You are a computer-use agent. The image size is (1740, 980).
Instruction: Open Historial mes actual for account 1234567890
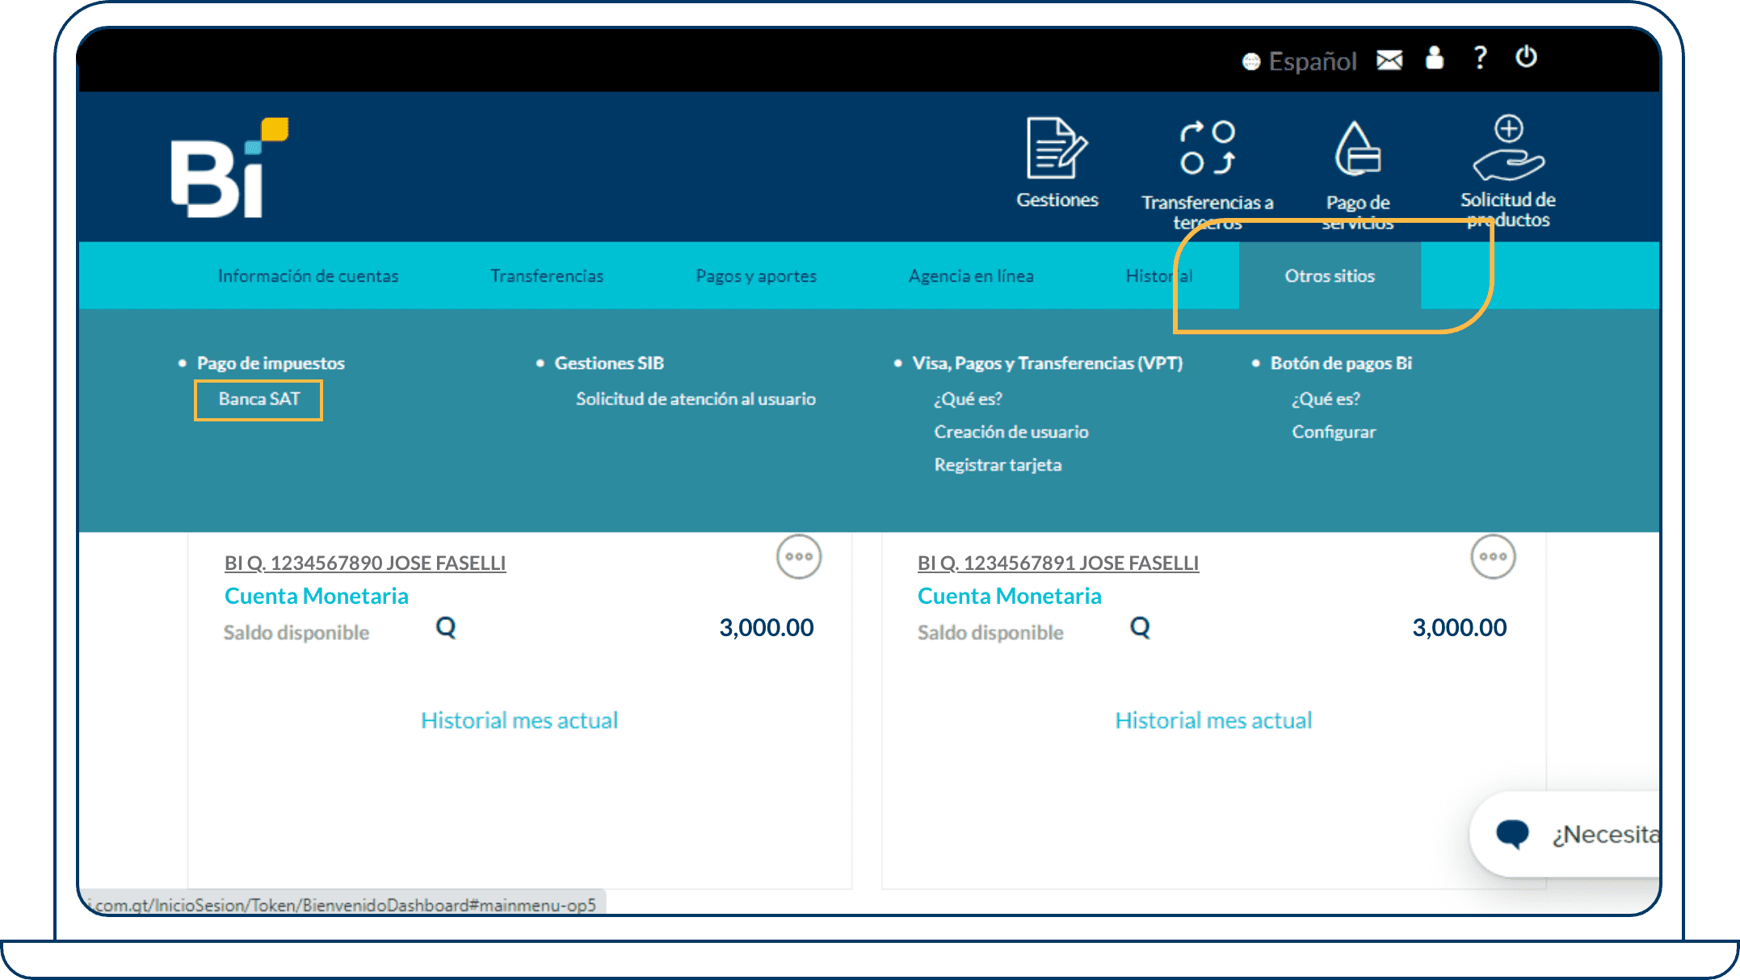coord(519,721)
